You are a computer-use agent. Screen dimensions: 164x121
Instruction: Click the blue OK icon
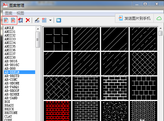(59, 20)
